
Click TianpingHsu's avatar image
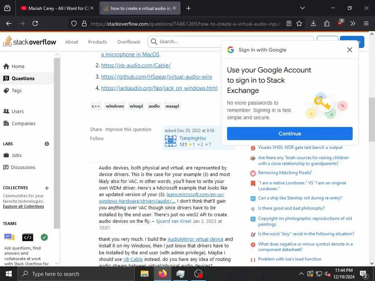click(x=171, y=141)
